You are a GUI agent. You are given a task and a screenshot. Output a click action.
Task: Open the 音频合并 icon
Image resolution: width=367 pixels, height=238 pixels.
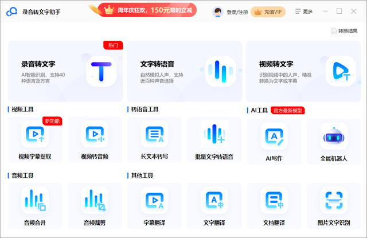click(35, 200)
